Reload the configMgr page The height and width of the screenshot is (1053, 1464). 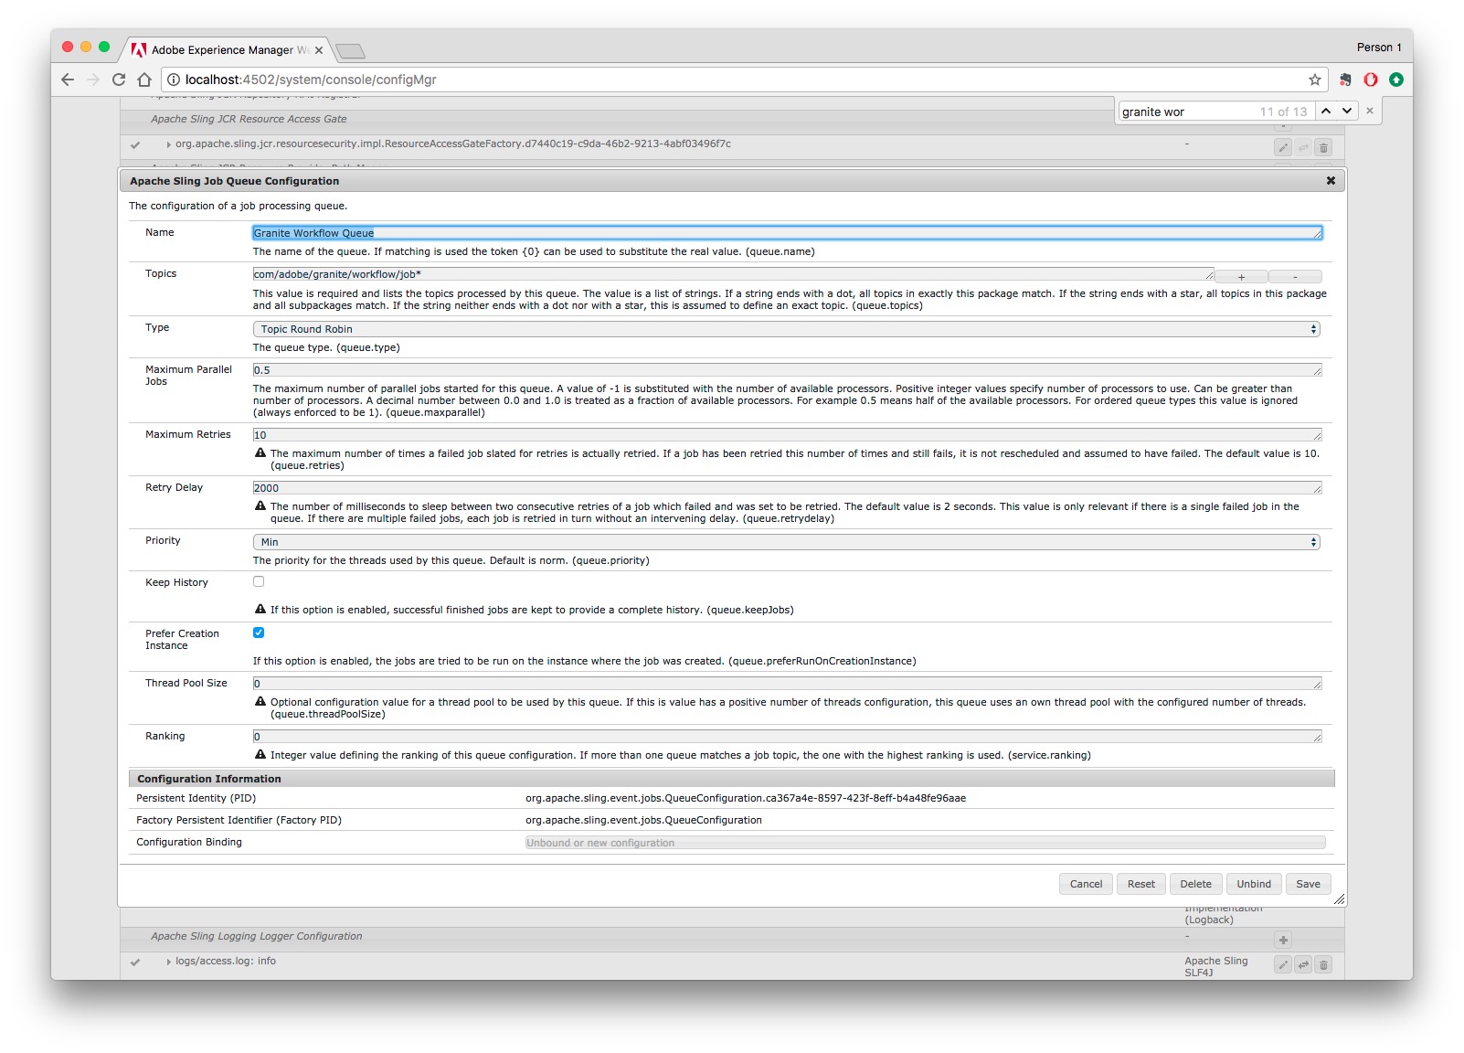point(119,80)
